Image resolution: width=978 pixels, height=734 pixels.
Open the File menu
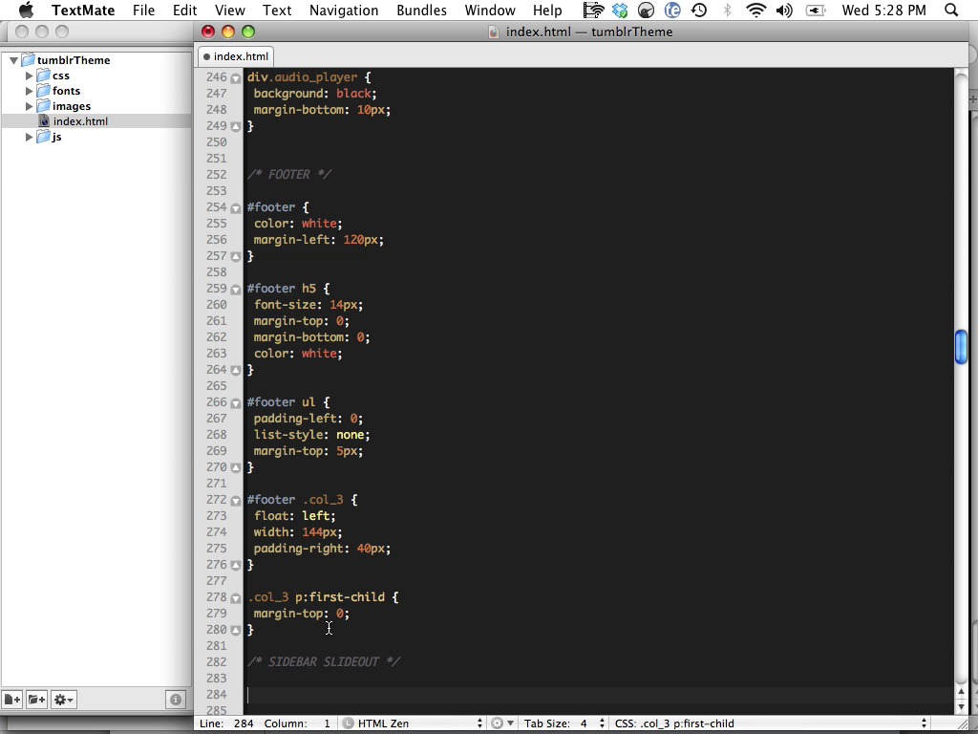pos(143,10)
